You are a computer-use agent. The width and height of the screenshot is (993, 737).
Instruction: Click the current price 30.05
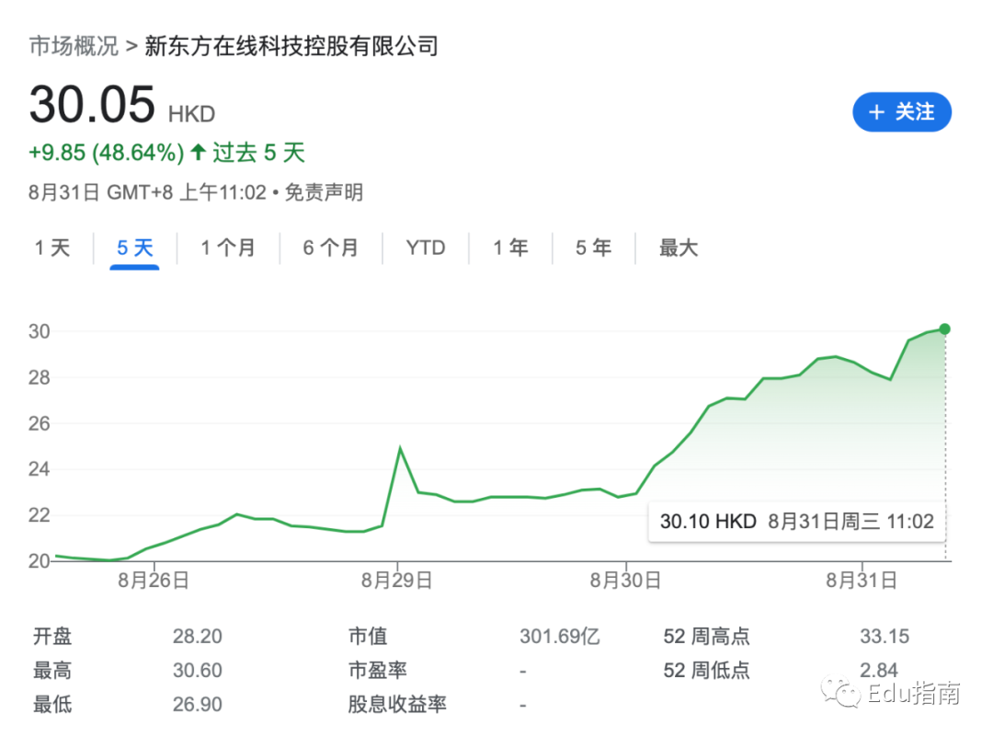coord(92,105)
